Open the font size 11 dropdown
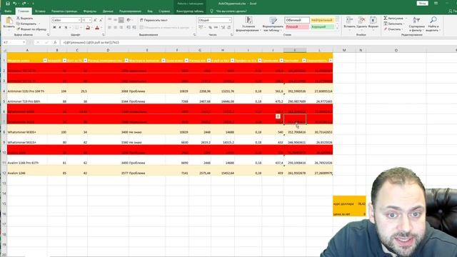 click(90, 20)
